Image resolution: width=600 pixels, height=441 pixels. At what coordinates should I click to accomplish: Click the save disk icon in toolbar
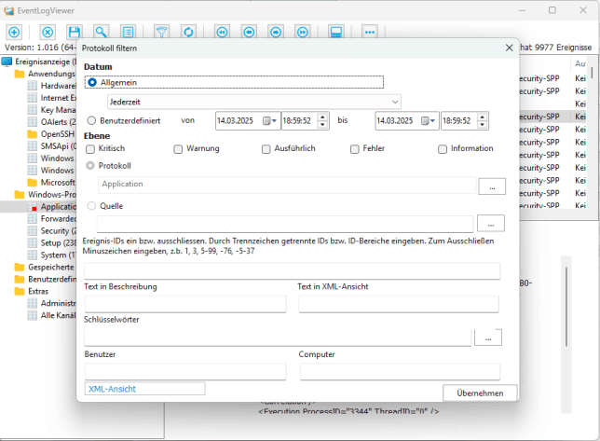pos(75,32)
